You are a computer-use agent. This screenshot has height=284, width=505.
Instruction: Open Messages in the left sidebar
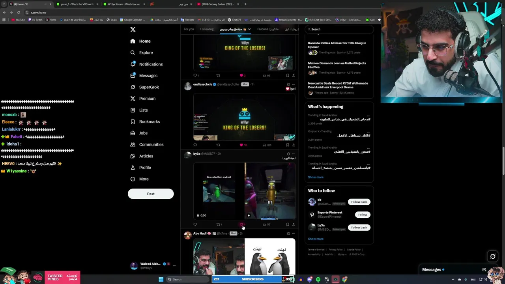(144, 75)
